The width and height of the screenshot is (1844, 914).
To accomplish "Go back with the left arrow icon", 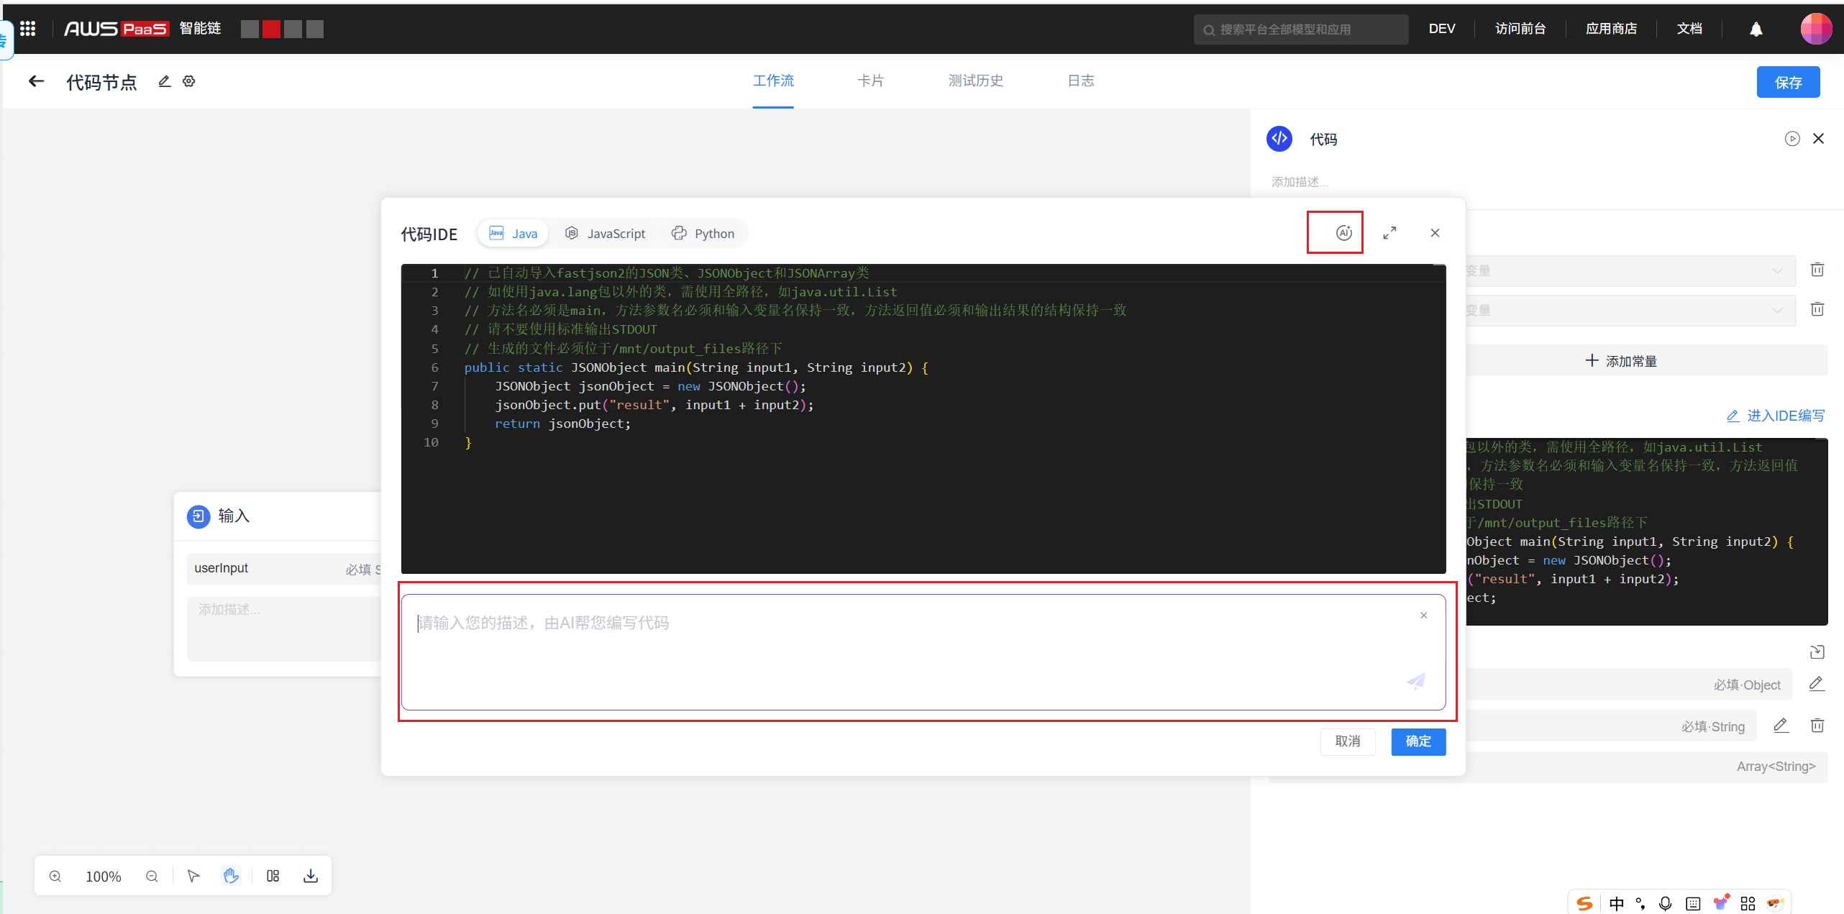I will pos(36,81).
